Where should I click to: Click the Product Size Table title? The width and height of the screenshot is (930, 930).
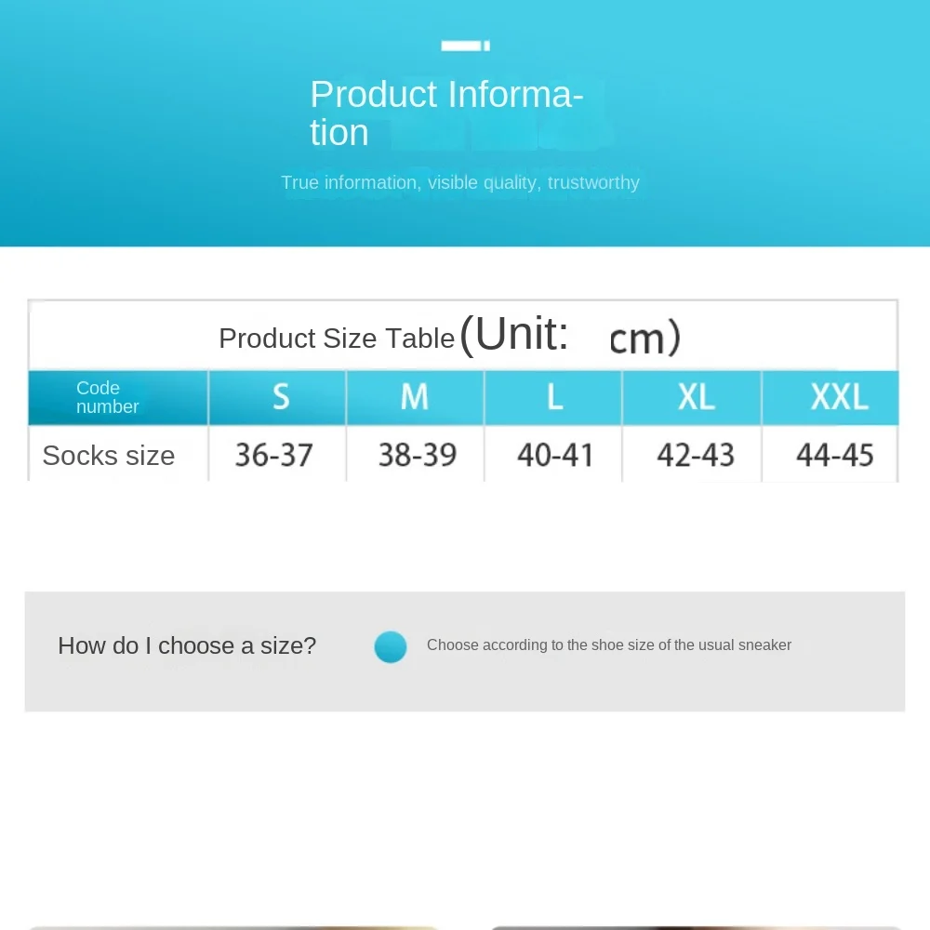[x=337, y=339]
